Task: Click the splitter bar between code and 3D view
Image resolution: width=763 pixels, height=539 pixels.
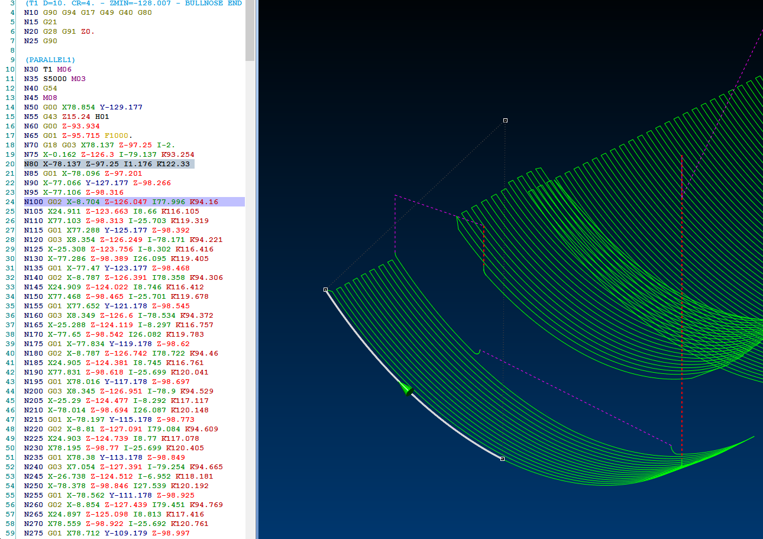Action: click(x=256, y=266)
